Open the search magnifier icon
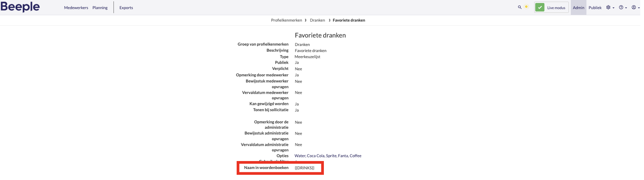Screen dimensions: 644x180 point(520,7)
